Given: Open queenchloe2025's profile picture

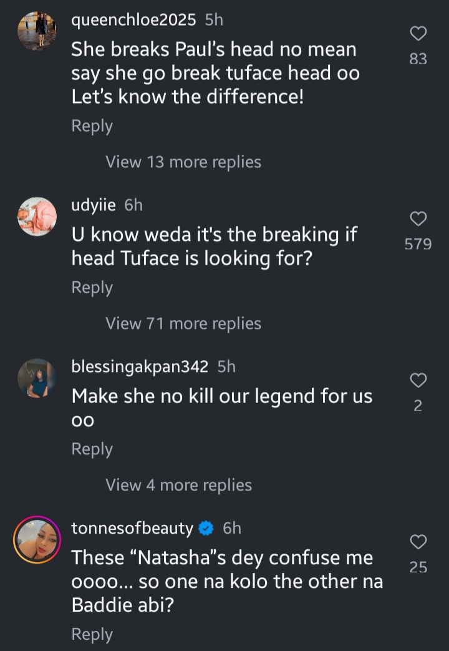Looking at the screenshot, I should [x=37, y=31].
